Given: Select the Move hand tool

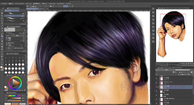Looking at the screenshot, I should click(x=2, y=13).
